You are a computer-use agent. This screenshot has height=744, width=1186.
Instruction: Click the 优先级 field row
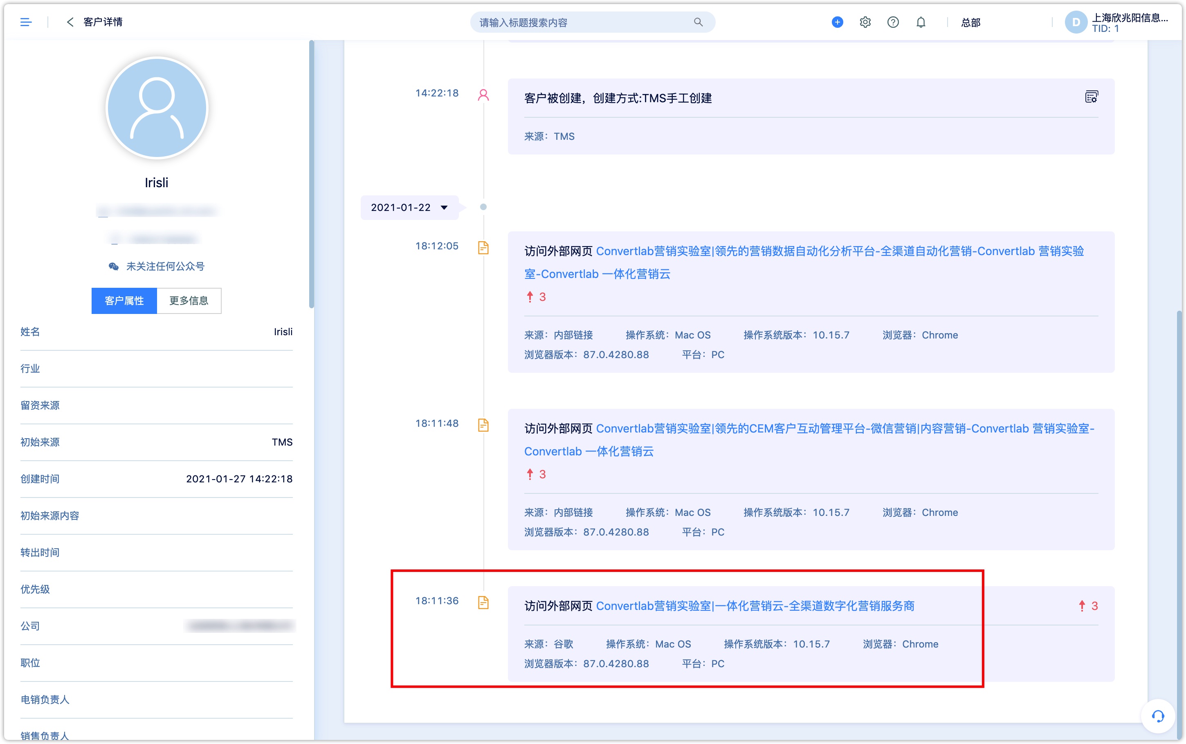pos(157,589)
